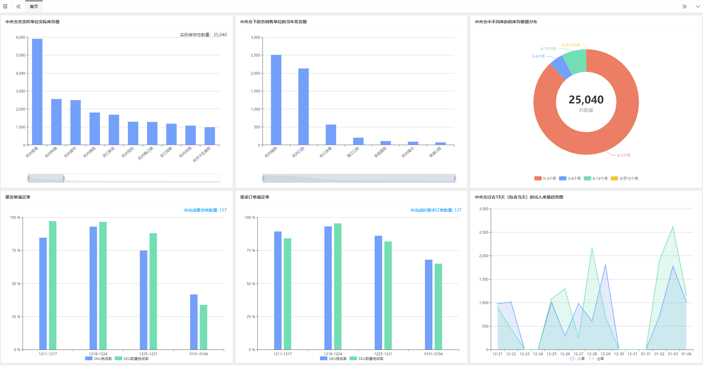703x376 pixels.
Task: Click the green 6-12个月 donut segment
Action: click(577, 61)
